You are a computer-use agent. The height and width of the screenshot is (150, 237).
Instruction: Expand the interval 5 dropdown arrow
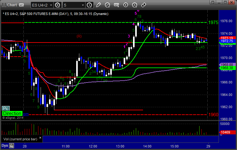coord(83,5)
